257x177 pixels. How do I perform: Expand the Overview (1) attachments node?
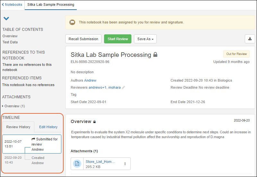[3, 106]
